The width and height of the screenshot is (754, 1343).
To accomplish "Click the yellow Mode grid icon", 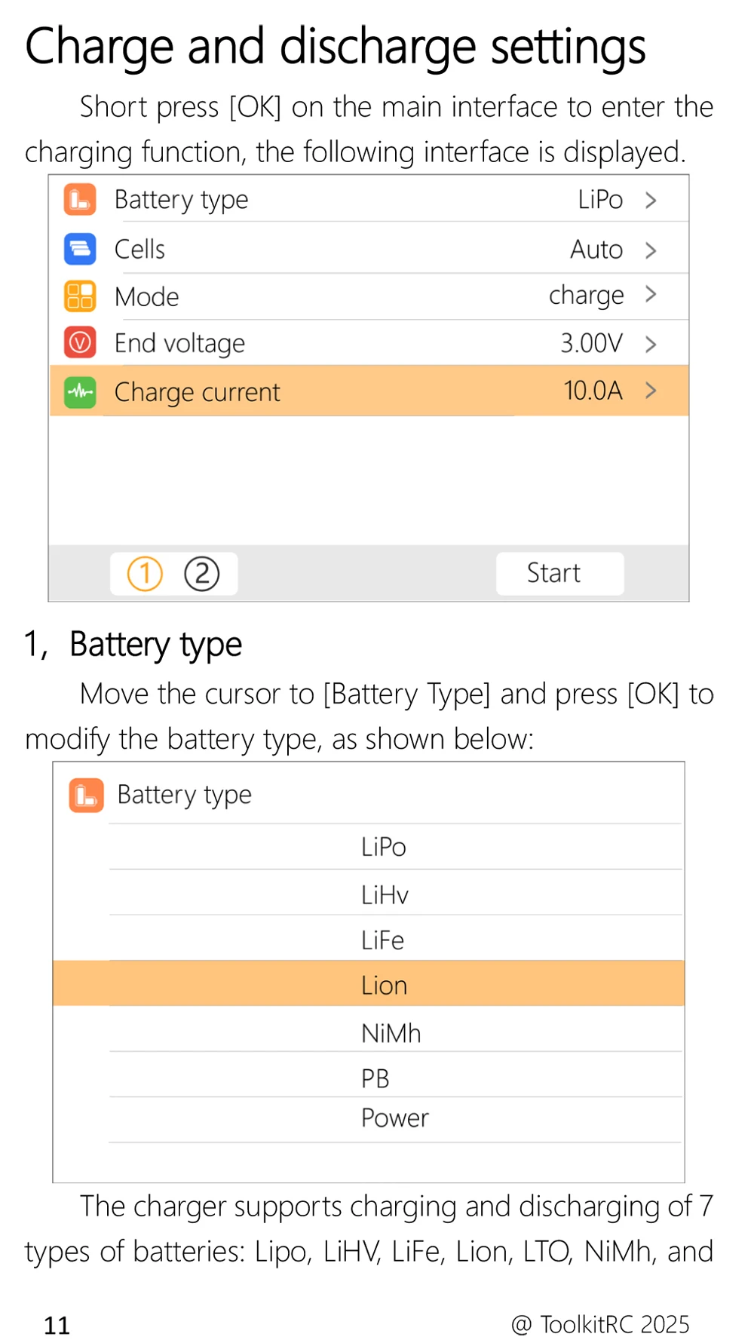I will tap(80, 296).
